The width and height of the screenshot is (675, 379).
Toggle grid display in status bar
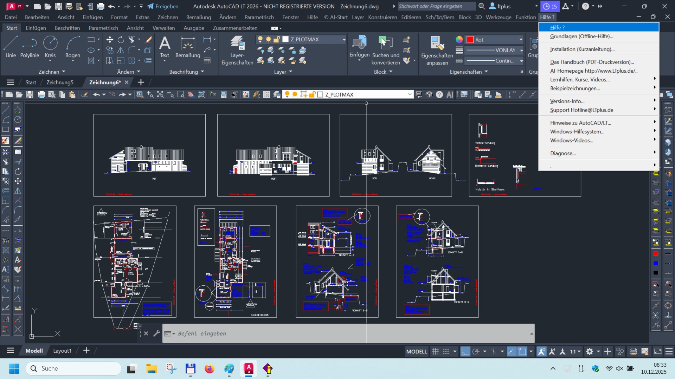click(435, 351)
